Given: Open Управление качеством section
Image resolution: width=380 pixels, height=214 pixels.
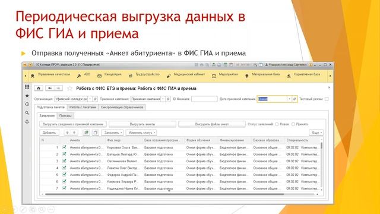Looking at the screenshot, I should [50, 75].
